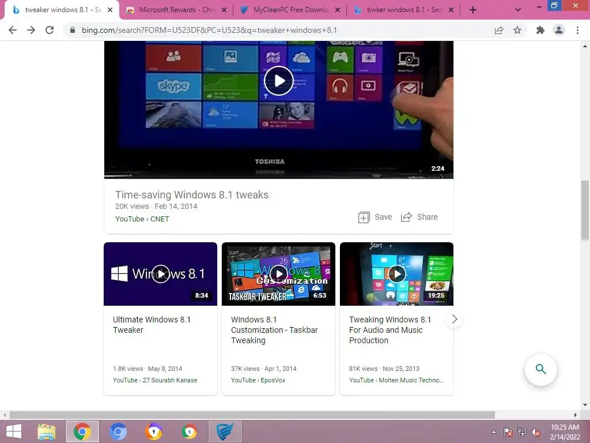Select YouTube › EposVox text

[258, 381]
